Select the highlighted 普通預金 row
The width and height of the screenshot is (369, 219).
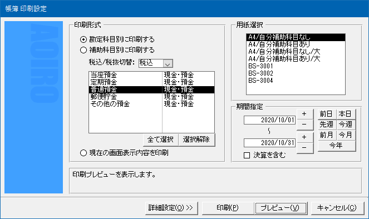[151, 89]
